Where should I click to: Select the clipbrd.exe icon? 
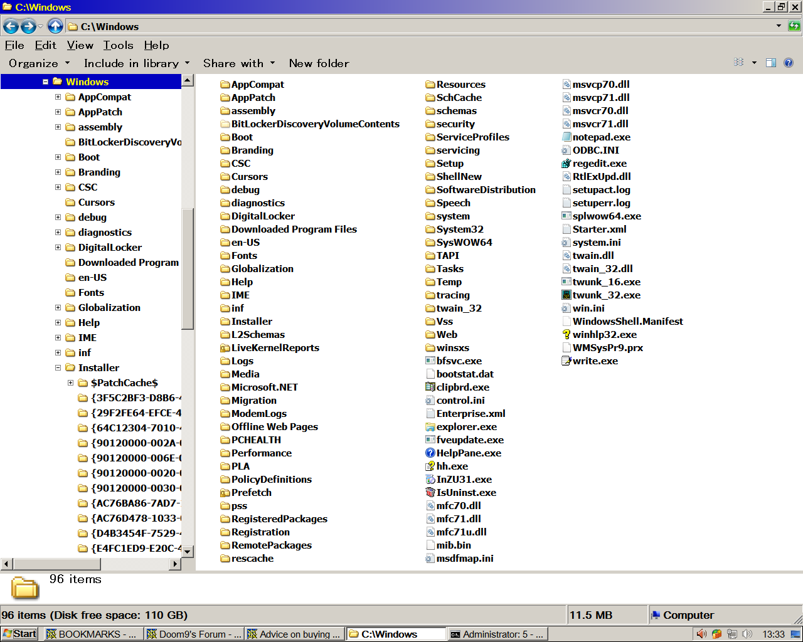430,387
